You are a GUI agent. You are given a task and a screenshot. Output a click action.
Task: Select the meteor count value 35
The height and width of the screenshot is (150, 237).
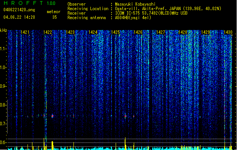pyautogui.click(x=55, y=17)
